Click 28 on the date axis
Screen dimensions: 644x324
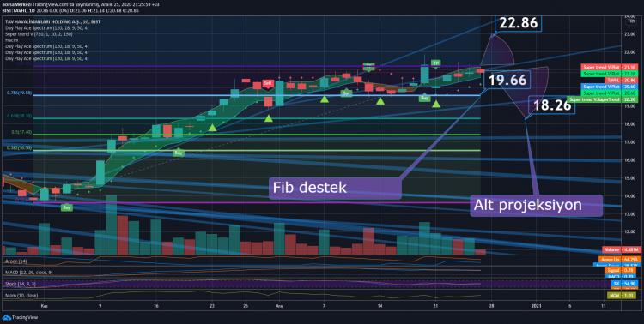pyautogui.click(x=491, y=306)
